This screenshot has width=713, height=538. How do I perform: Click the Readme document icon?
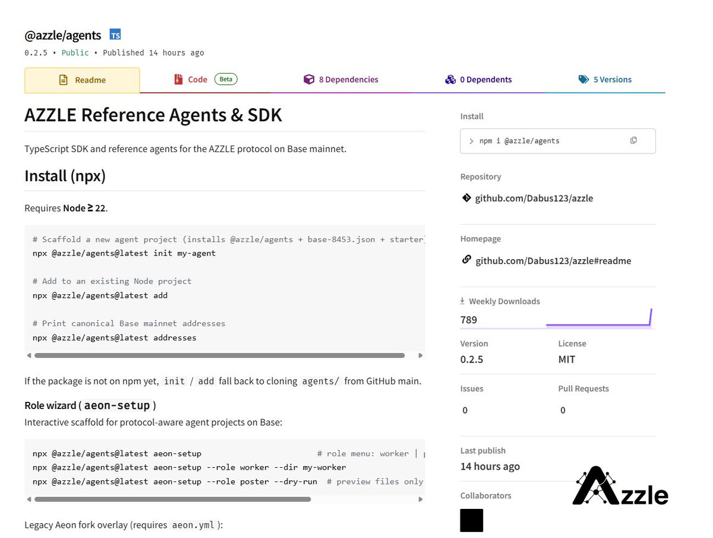pyautogui.click(x=64, y=80)
